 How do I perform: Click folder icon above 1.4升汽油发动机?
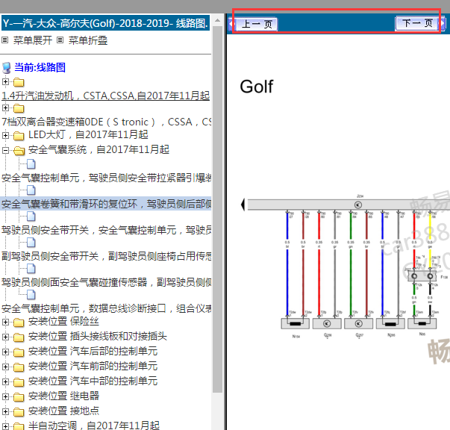(19, 82)
